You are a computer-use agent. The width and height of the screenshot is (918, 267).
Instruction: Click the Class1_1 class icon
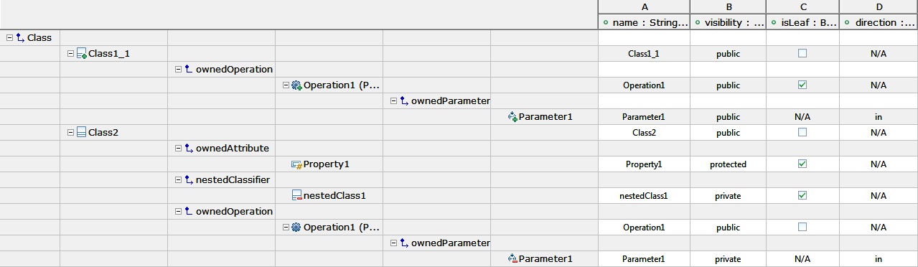tap(82, 54)
